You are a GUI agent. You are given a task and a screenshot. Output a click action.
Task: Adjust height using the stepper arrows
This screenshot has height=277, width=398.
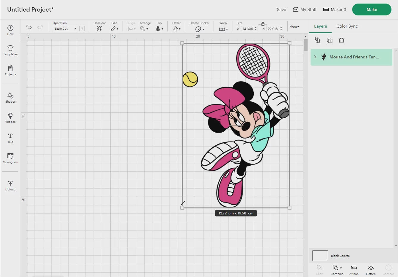(281, 29)
